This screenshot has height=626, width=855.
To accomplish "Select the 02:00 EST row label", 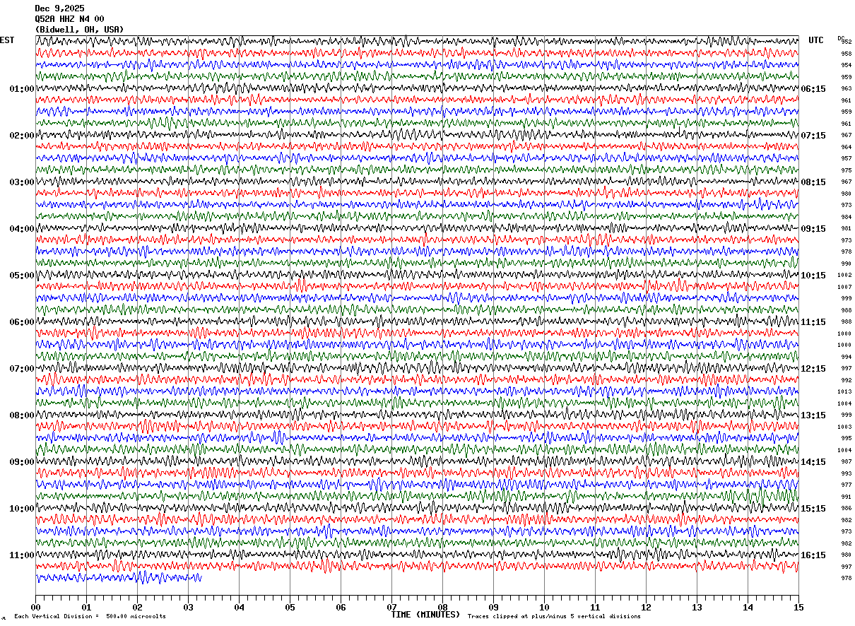I will click(22, 136).
